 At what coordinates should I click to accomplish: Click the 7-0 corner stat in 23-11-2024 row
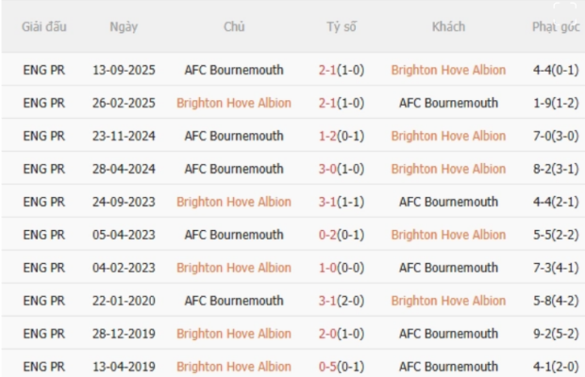pyautogui.click(x=555, y=136)
